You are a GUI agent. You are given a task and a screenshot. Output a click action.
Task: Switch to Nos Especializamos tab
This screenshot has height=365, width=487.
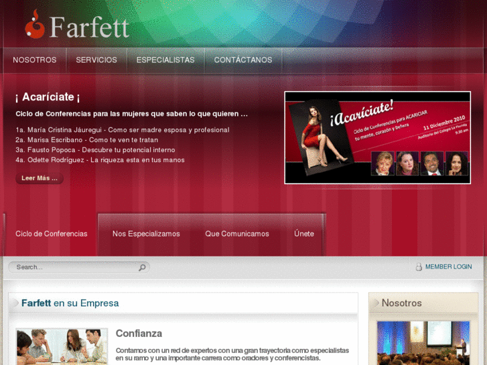(x=146, y=234)
